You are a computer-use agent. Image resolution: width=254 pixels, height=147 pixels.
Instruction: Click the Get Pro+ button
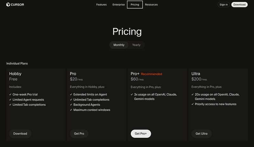tap(141, 134)
